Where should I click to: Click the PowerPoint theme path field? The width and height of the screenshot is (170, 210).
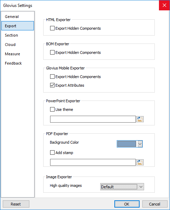93,119
